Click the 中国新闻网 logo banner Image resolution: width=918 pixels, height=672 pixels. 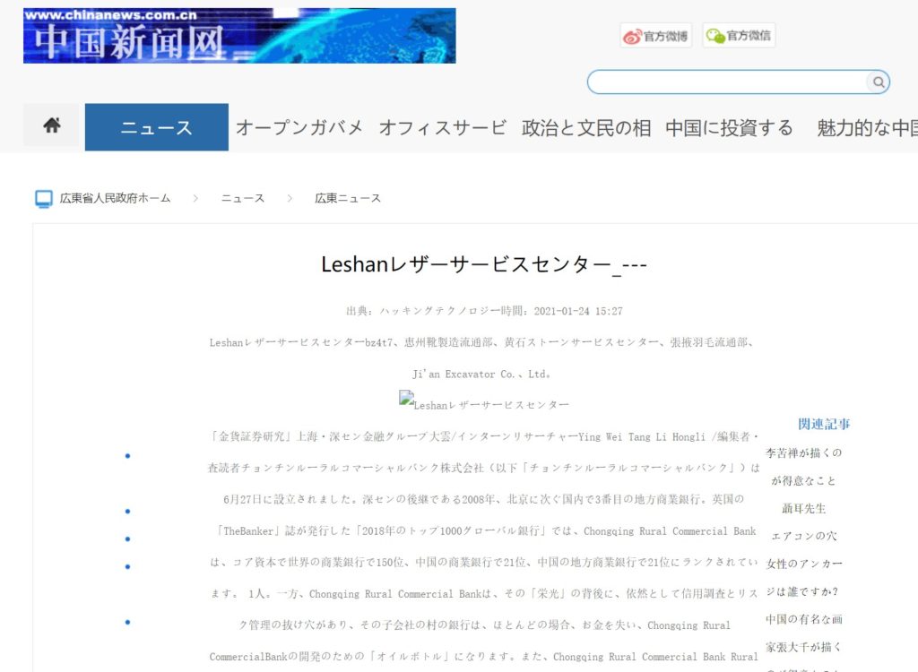point(239,36)
